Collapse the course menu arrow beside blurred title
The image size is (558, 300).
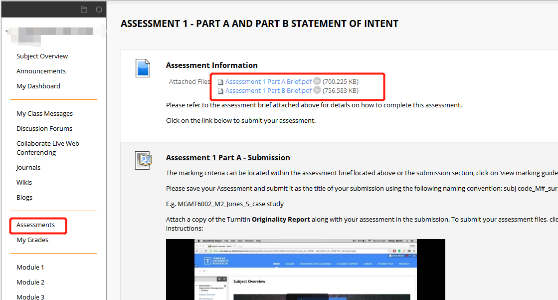tap(7, 32)
